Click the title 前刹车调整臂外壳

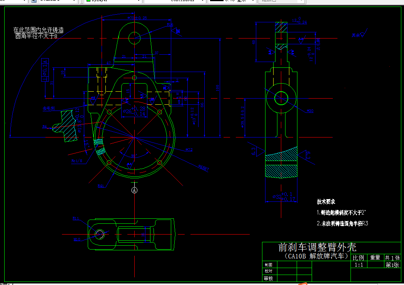tap(317, 247)
